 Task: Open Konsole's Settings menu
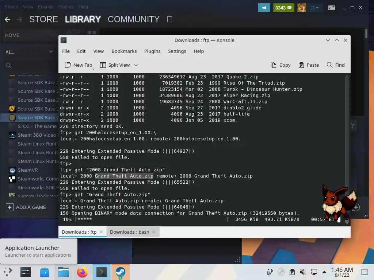[177, 51]
